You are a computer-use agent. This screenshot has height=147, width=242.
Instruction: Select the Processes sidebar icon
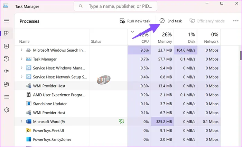click(x=6, y=33)
